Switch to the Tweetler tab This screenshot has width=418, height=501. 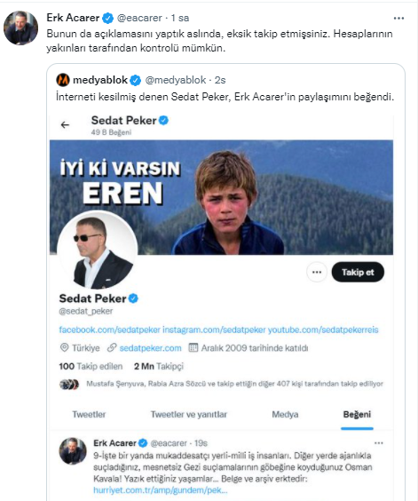pyautogui.click(x=89, y=415)
